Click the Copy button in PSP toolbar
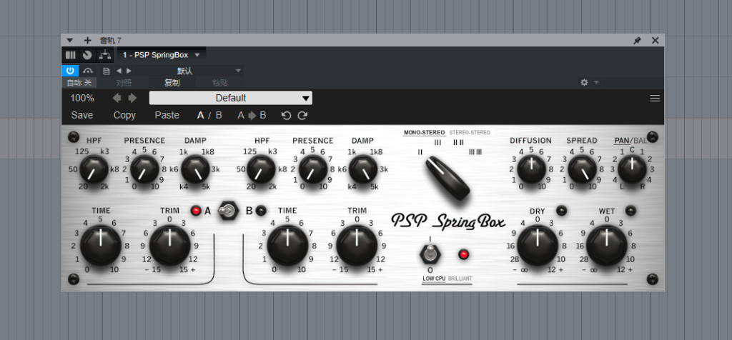Screen dimensions: 732x340 (x=124, y=115)
